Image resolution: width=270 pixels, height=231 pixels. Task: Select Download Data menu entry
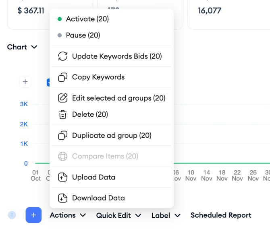(x=98, y=198)
